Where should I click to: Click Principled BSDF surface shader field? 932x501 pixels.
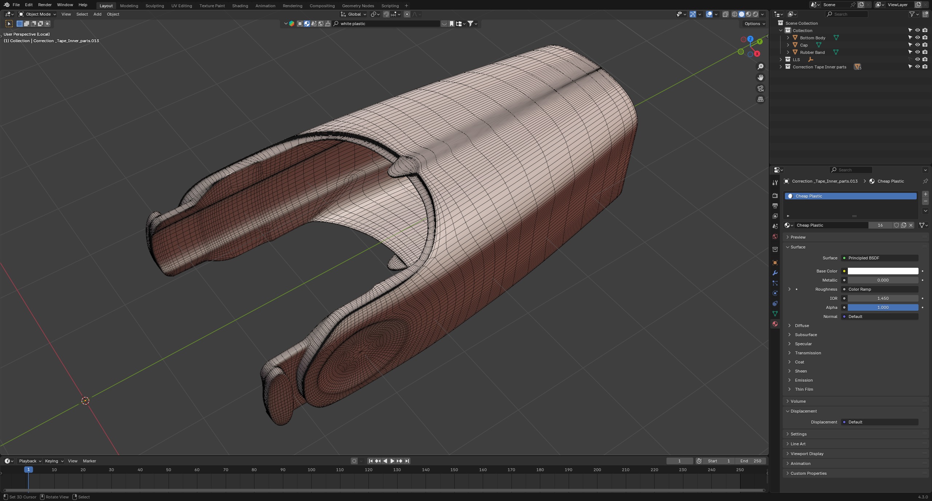point(880,258)
